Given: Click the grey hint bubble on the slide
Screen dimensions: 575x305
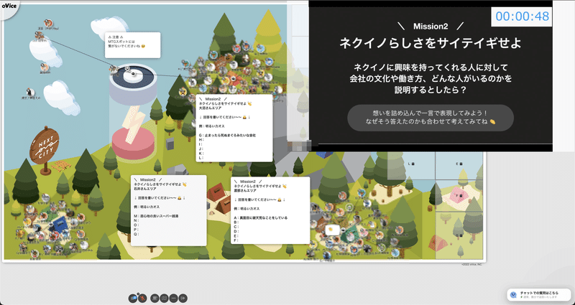Looking at the screenshot, I should [430, 118].
